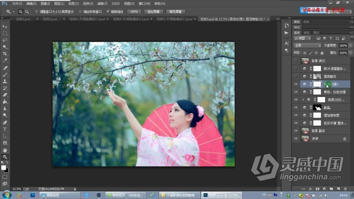The height and width of the screenshot is (199, 354).
Task: Hide the 背景 副本 layer
Action: [x=296, y=131]
